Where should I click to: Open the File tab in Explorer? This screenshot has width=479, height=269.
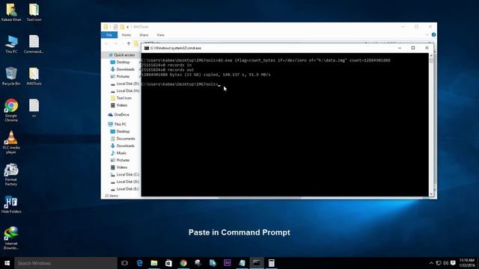pos(109,35)
